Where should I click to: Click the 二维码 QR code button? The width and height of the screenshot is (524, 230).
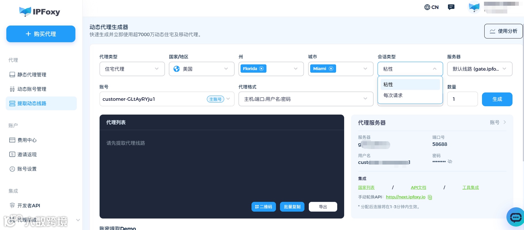[264, 207]
